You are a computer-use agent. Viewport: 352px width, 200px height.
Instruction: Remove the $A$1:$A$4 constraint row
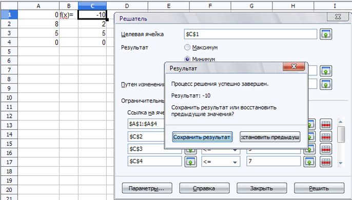325,124
